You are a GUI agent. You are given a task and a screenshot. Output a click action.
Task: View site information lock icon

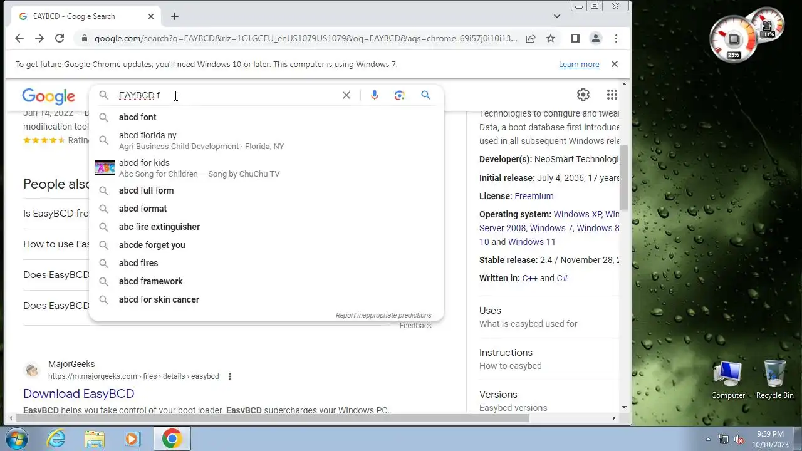[84, 38]
